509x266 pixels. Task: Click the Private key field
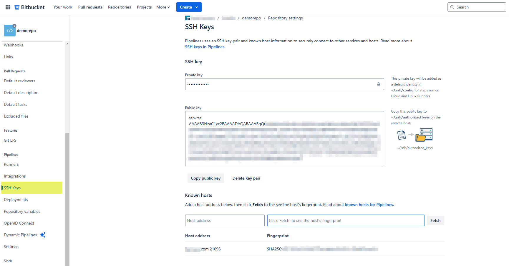[284, 84]
